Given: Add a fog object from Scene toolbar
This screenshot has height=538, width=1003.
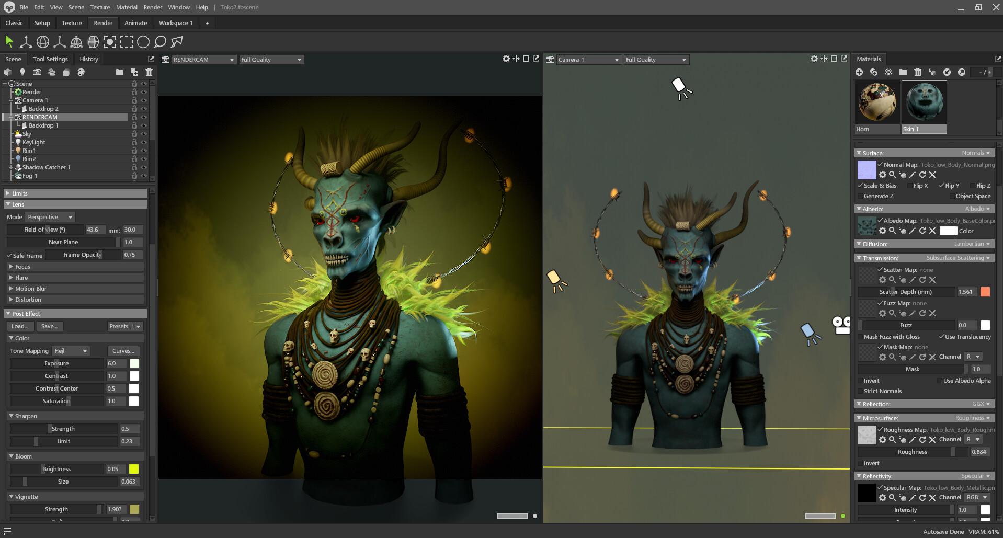Looking at the screenshot, I should pyautogui.click(x=51, y=72).
